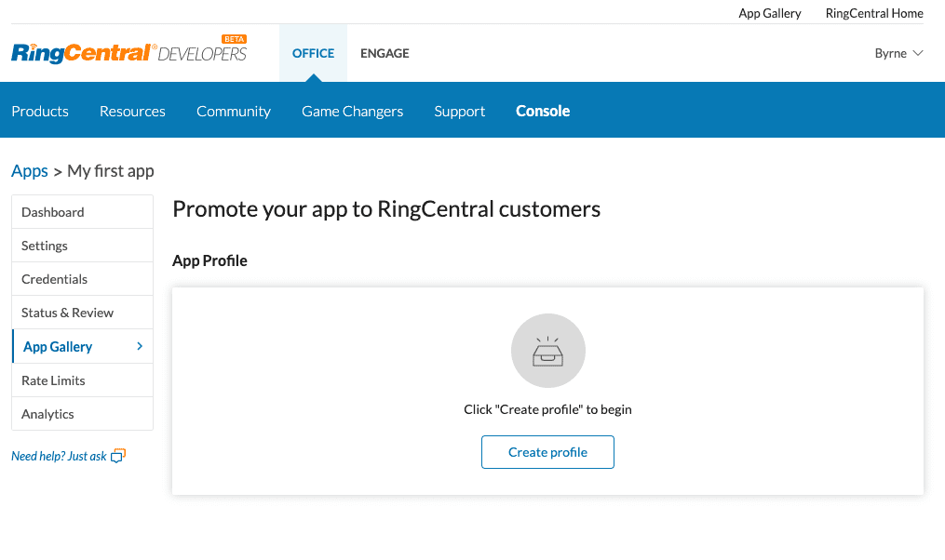Open the Byrne account dropdown
The image size is (945, 560).
point(898,53)
